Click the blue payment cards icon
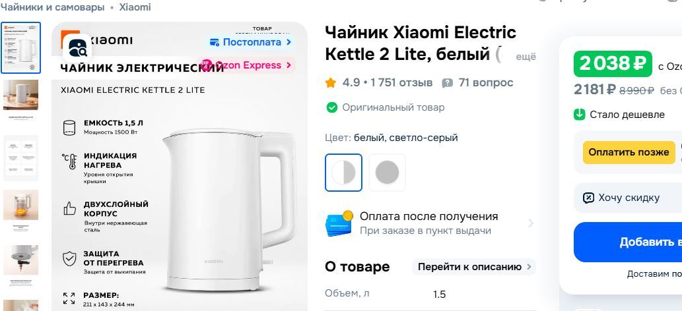This screenshot has height=311, width=682. point(339,223)
